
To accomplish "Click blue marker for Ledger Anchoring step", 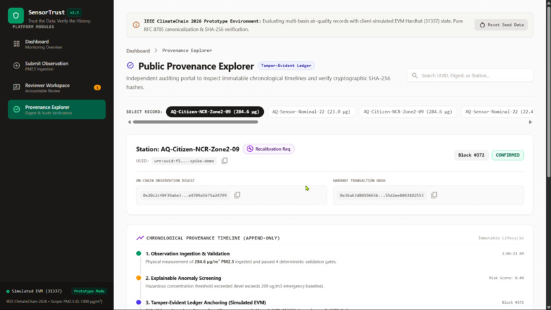I will click(139, 302).
